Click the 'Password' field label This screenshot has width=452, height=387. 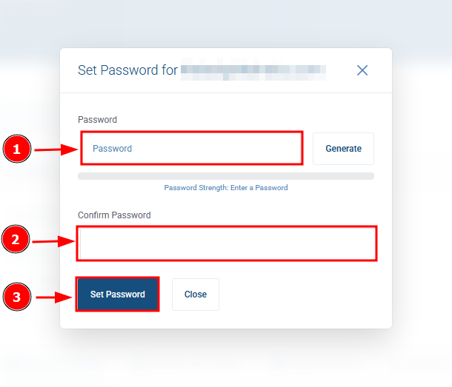(97, 119)
